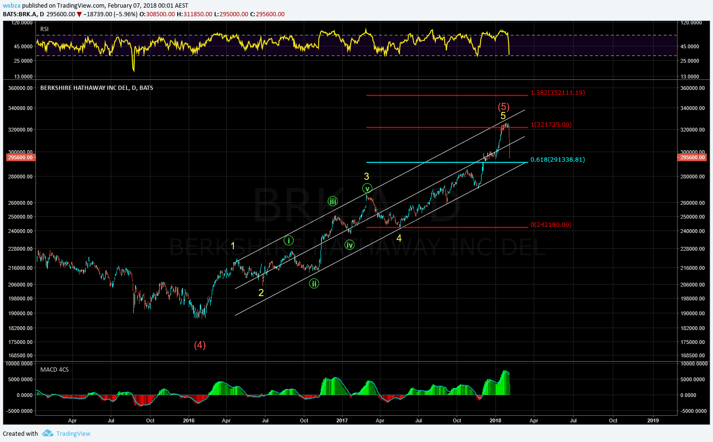This screenshot has height=442, width=713.
Task: Open the wsbza author profile link
Action: coord(11,6)
